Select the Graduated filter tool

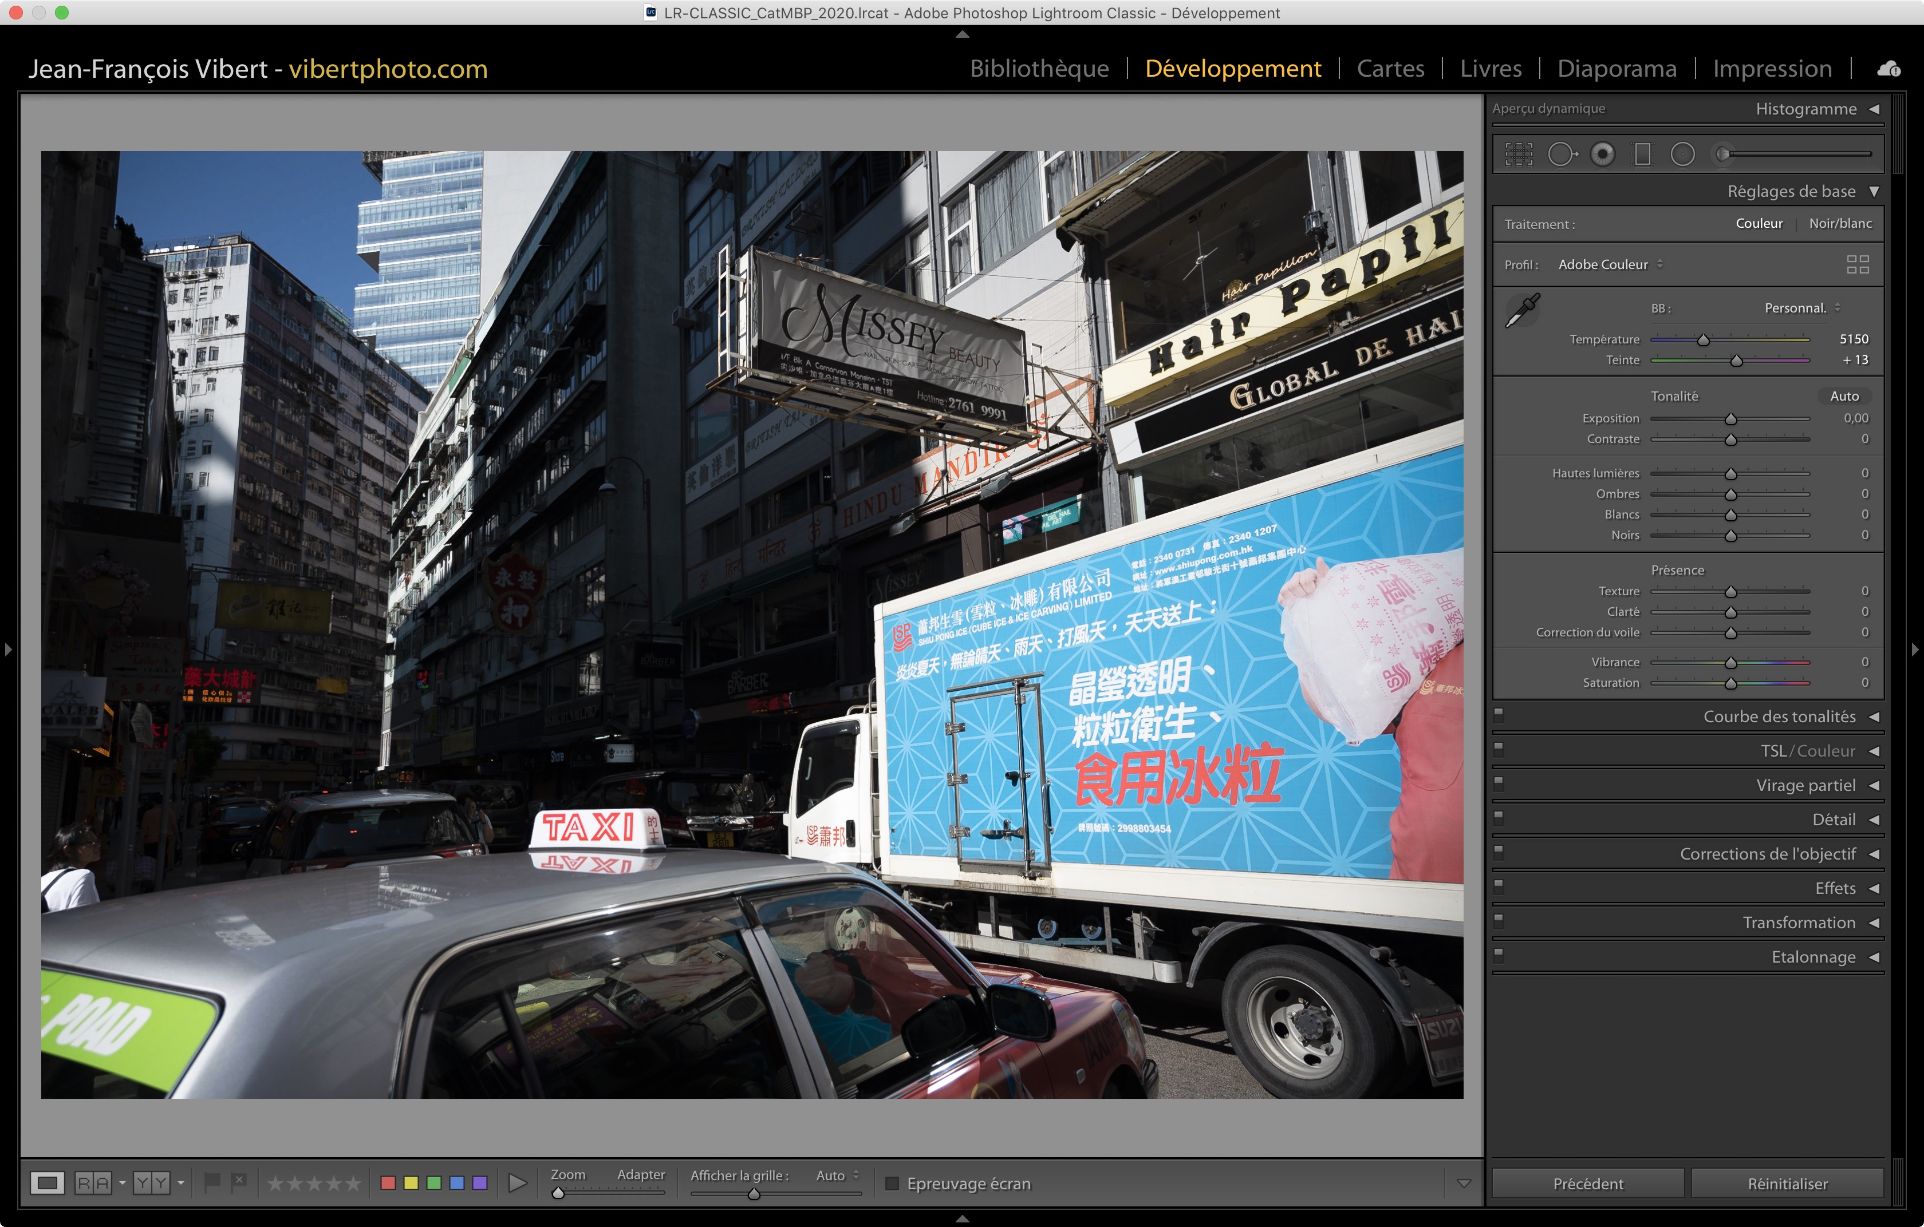coord(1643,154)
